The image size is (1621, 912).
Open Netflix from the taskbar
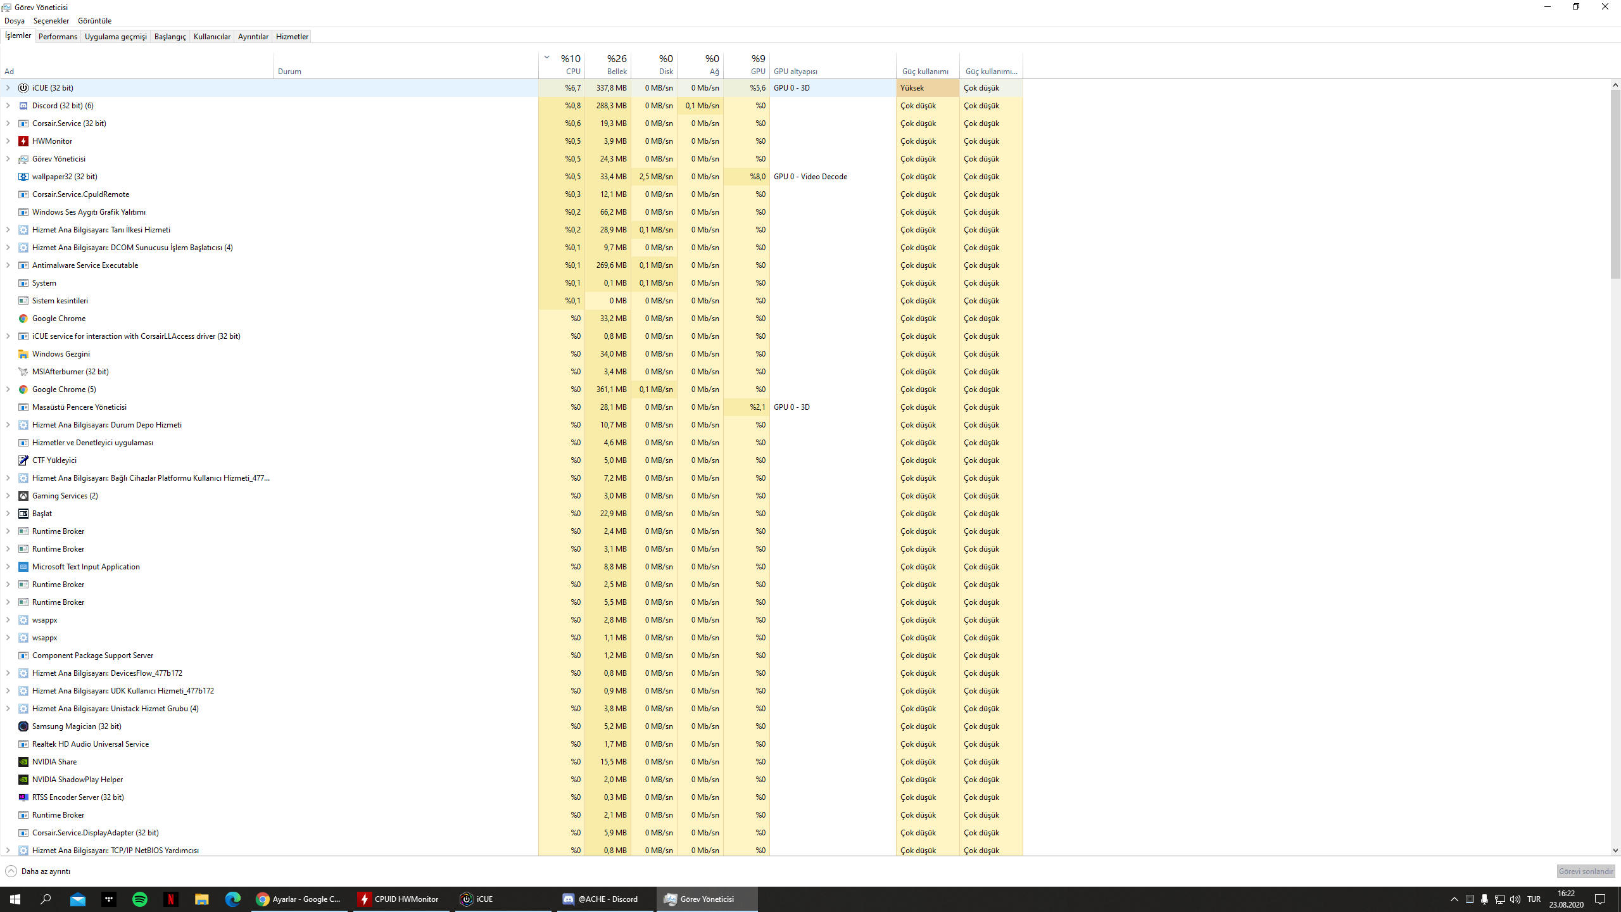point(170,899)
